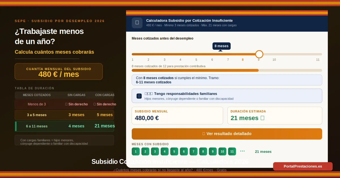
Task: Click '480,00 €' monthly subsidy value
Action: (147, 118)
